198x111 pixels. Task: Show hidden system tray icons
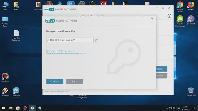click(x=167, y=108)
